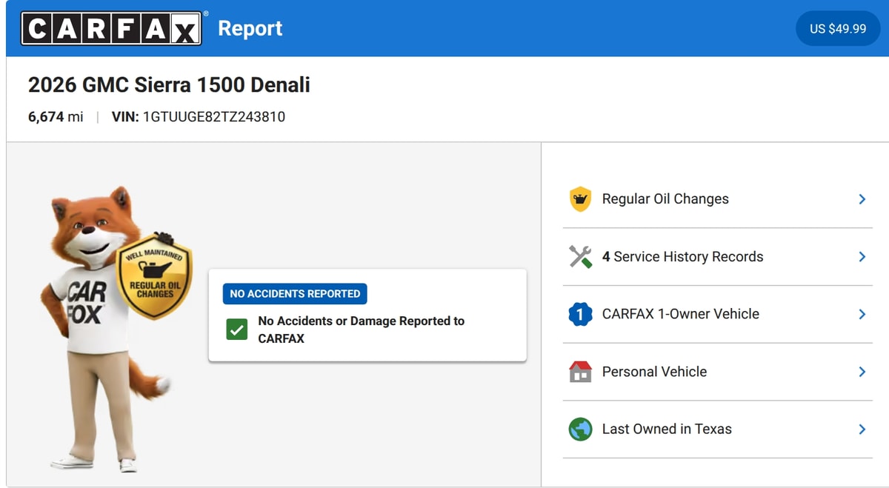
Task: Expand the Last Owned in Texas chevron
Action: click(862, 429)
